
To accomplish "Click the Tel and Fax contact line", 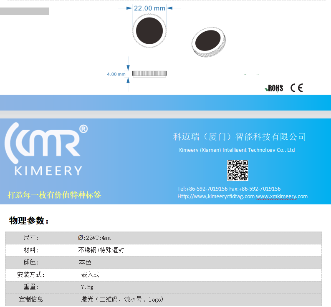I will pos(229,189).
